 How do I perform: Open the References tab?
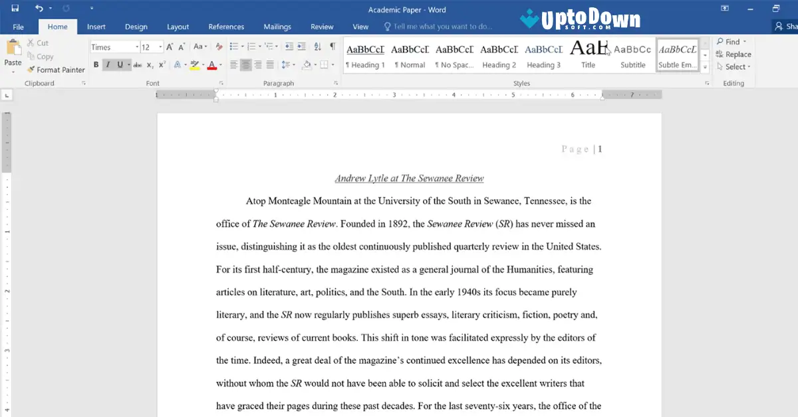pyautogui.click(x=226, y=27)
